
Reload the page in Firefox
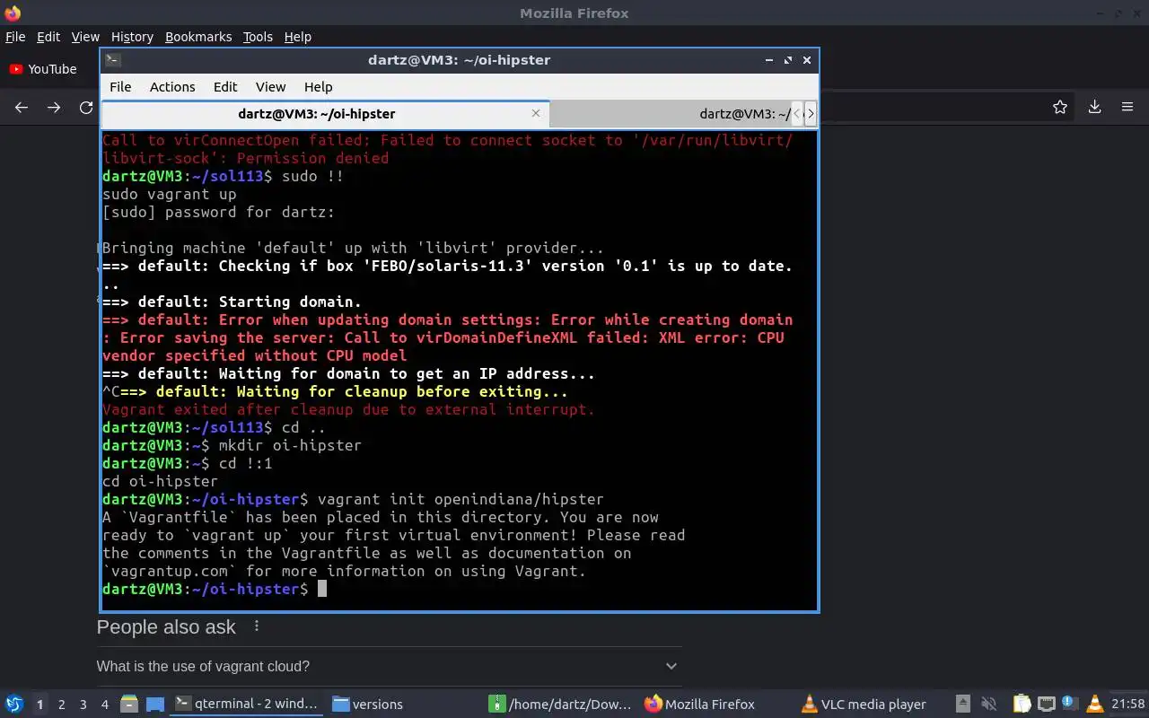86,108
